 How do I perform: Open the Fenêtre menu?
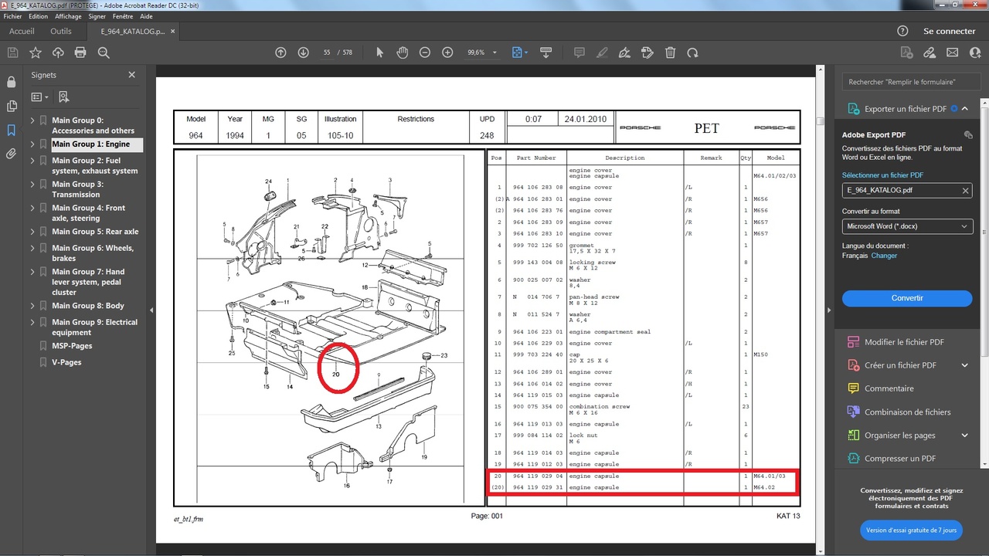(123, 16)
